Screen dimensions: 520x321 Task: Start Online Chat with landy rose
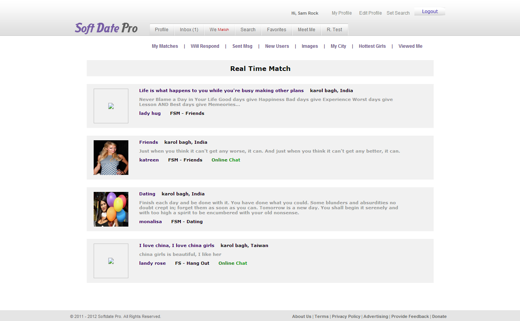233,263
